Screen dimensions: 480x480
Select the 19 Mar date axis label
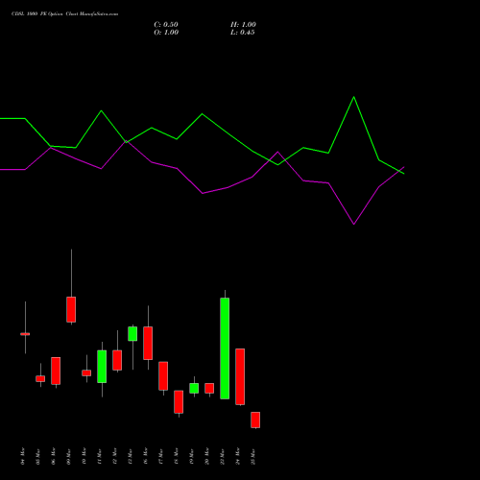click(192, 456)
